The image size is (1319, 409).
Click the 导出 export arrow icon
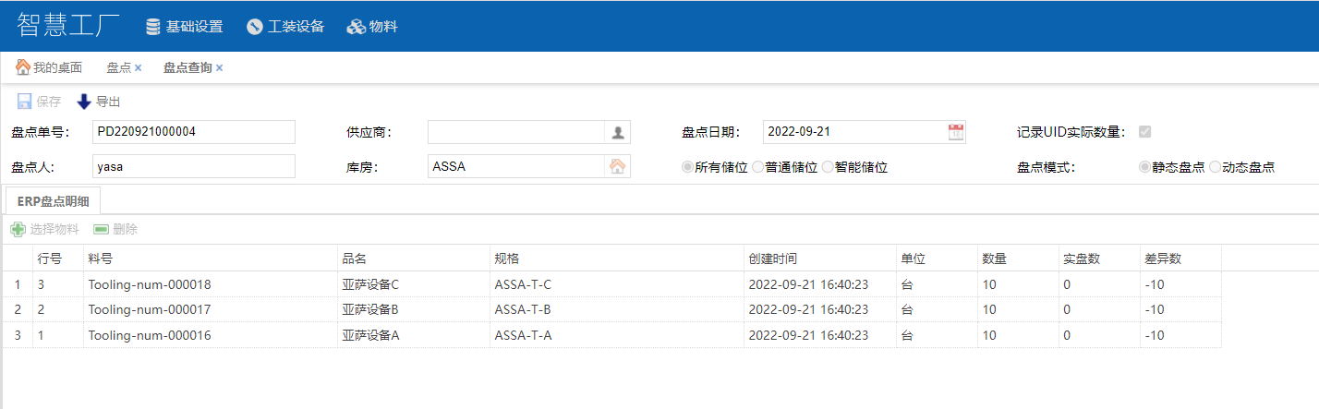[84, 102]
